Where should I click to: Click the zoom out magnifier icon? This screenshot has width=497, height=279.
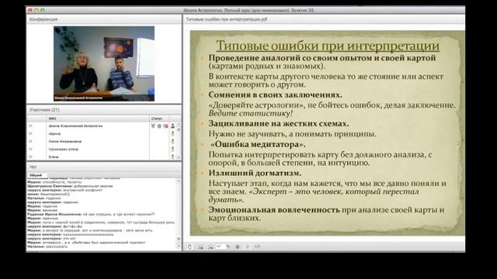pyautogui.click(x=210, y=246)
